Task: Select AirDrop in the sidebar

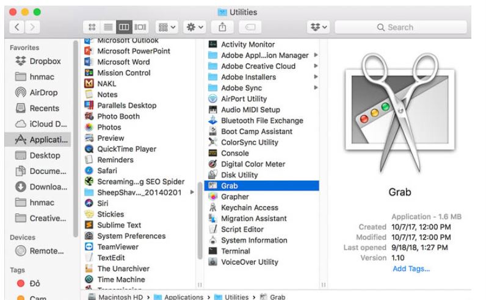Action: [36, 93]
